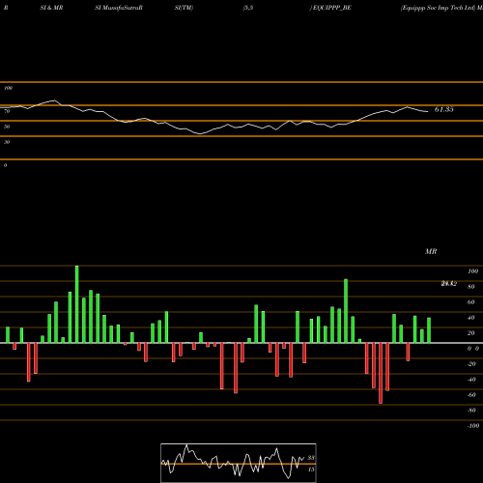Click the last green bar of MR histogram
This screenshot has width=483, height=483.
(x=429, y=330)
